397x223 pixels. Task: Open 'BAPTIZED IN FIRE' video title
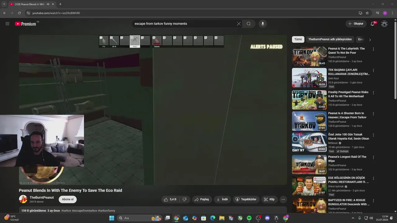point(349,202)
